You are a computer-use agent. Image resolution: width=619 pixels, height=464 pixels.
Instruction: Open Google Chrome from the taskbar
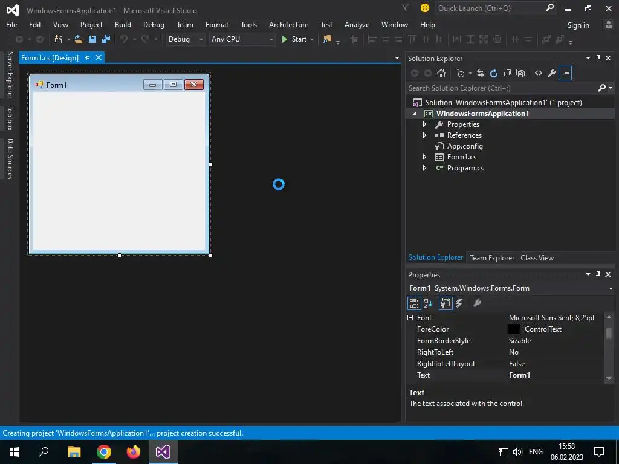tap(104, 452)
